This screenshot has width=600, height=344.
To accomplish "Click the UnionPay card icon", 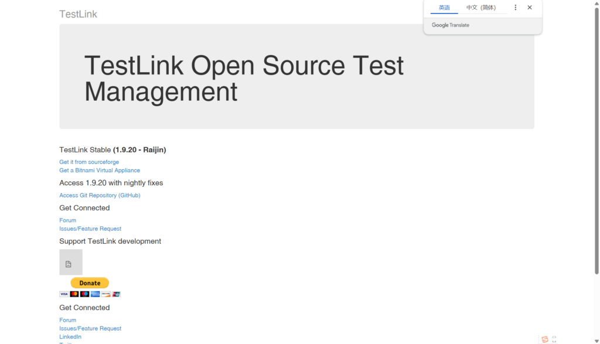I will pyautogui.click(x=116, y=294).
